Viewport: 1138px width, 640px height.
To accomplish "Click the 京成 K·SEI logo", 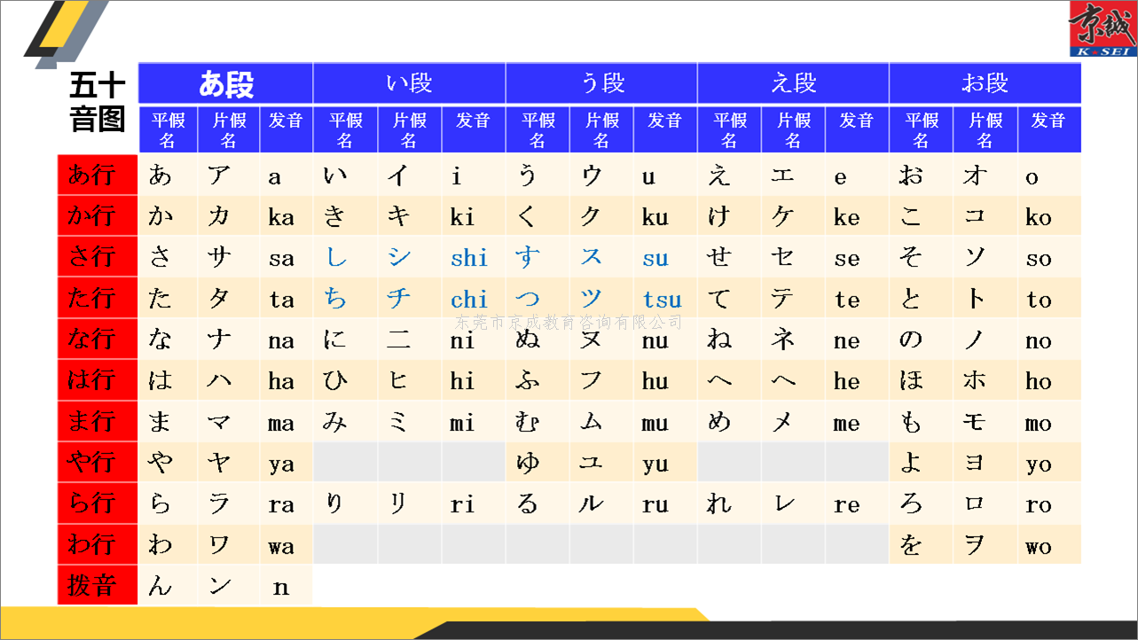I will tap(1102, 28).
